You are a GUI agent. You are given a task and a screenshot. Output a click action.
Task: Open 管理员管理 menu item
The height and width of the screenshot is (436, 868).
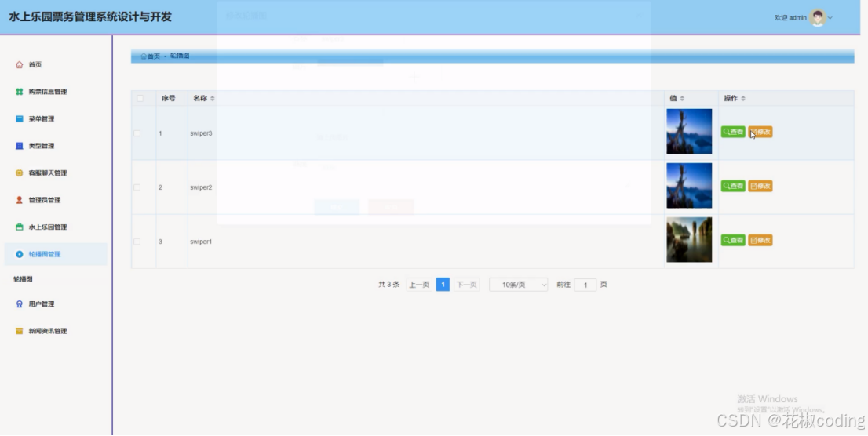click(56, 200)
